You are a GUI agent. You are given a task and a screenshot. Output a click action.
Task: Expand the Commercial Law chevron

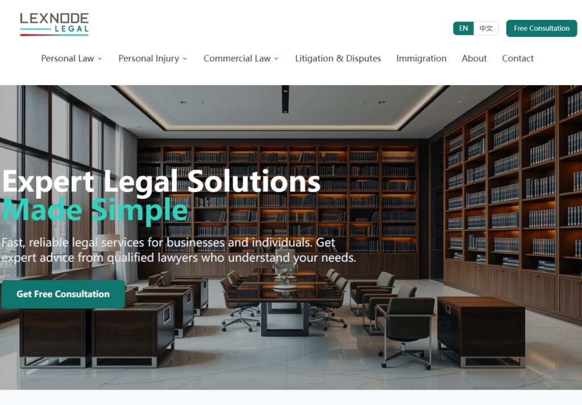[x=276, y=59]
